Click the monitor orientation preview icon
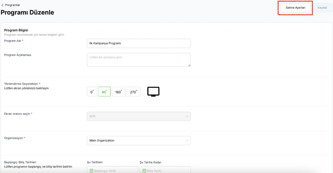 coord(153,92)
